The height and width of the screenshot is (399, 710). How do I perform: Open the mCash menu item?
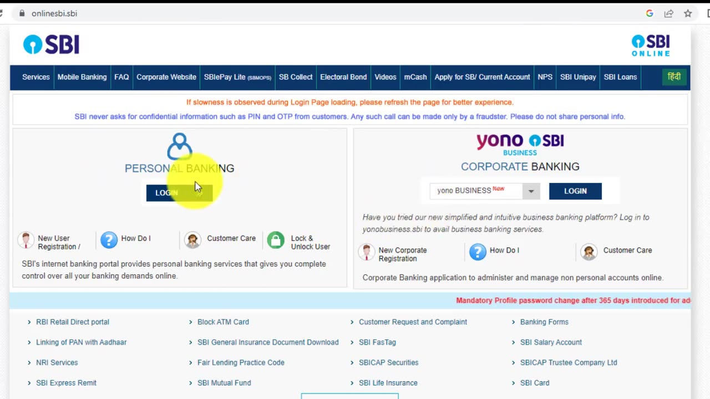pos(415,77)
